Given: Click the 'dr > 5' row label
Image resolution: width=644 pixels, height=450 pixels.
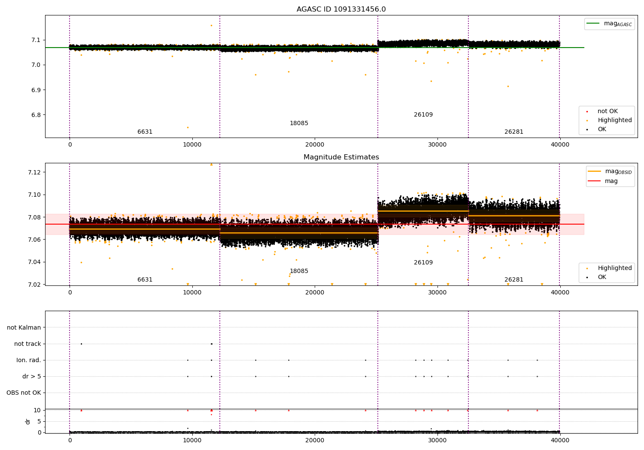Looking at the screenshot, I should [x=32, y=376].
